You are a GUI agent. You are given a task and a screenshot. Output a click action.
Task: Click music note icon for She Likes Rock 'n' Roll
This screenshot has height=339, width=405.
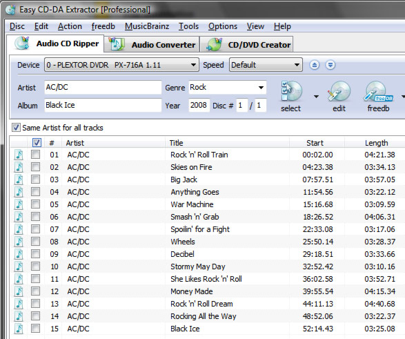(19, 279)
